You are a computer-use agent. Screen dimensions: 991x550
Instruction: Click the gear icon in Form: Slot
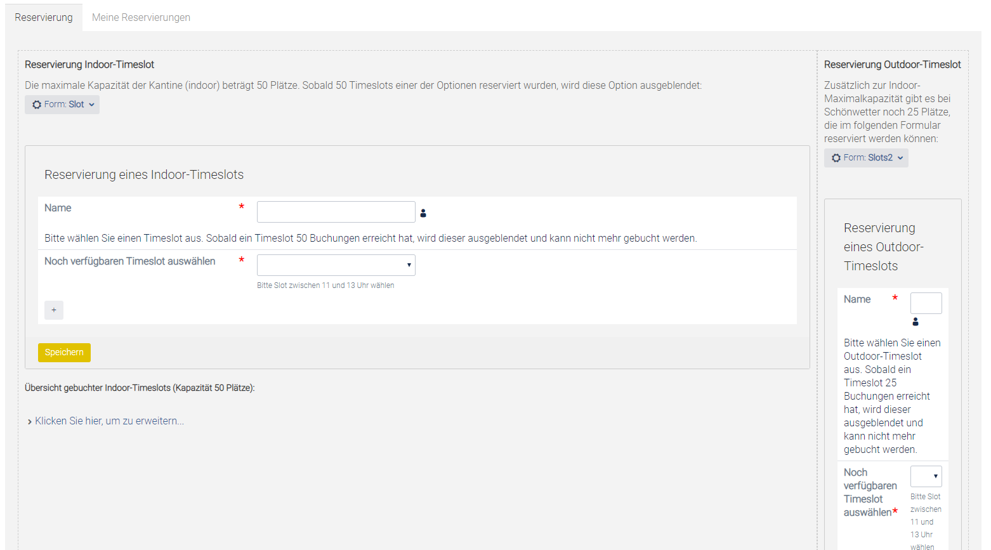[x=37, y=105]
